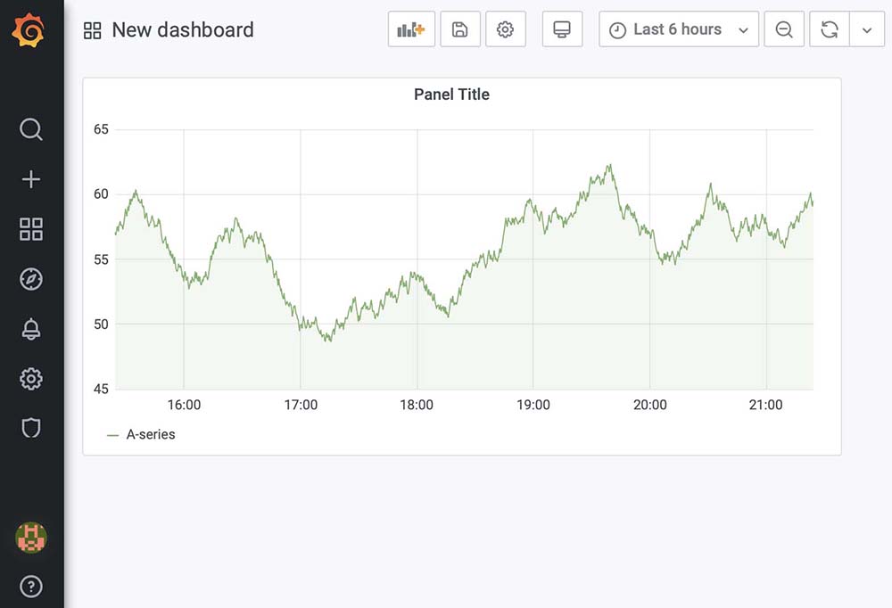The width and height of the screenshot is (892, 608).
Task: Click the 20:00 x-axis label
Action: (x=649, y=405)
